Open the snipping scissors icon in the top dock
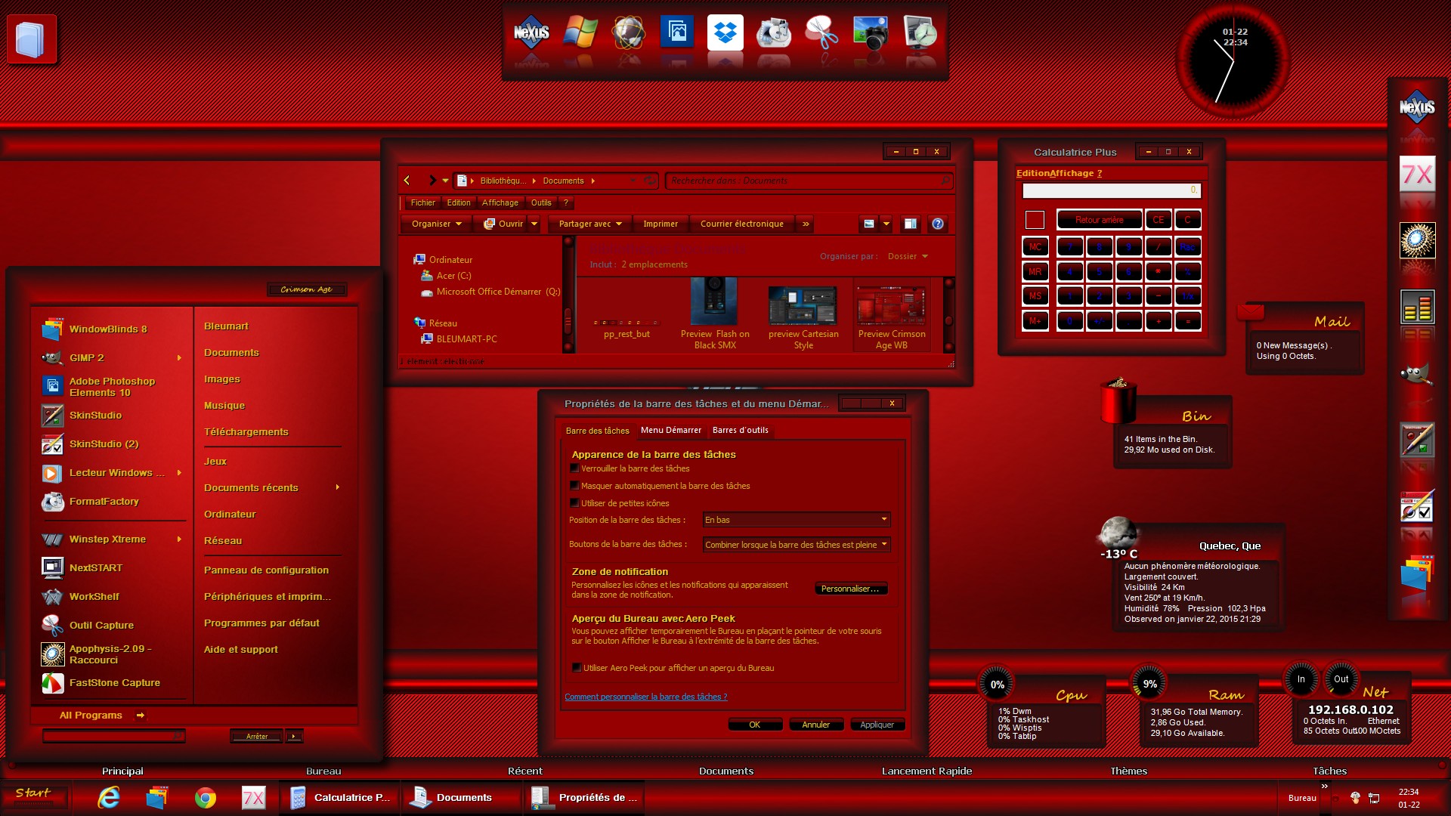1451x816 pixels. (821, 32)
